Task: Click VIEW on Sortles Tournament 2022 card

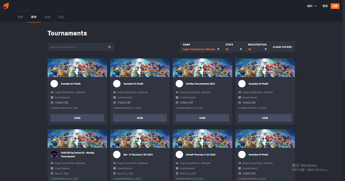Action: tap(202, 118)
